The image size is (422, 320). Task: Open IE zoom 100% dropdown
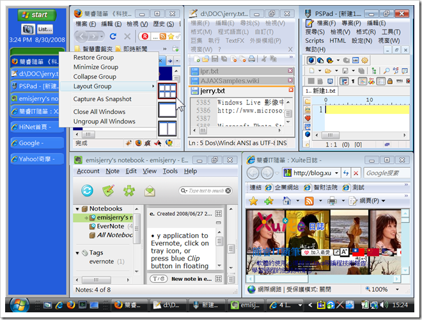(x=398, y=289)
